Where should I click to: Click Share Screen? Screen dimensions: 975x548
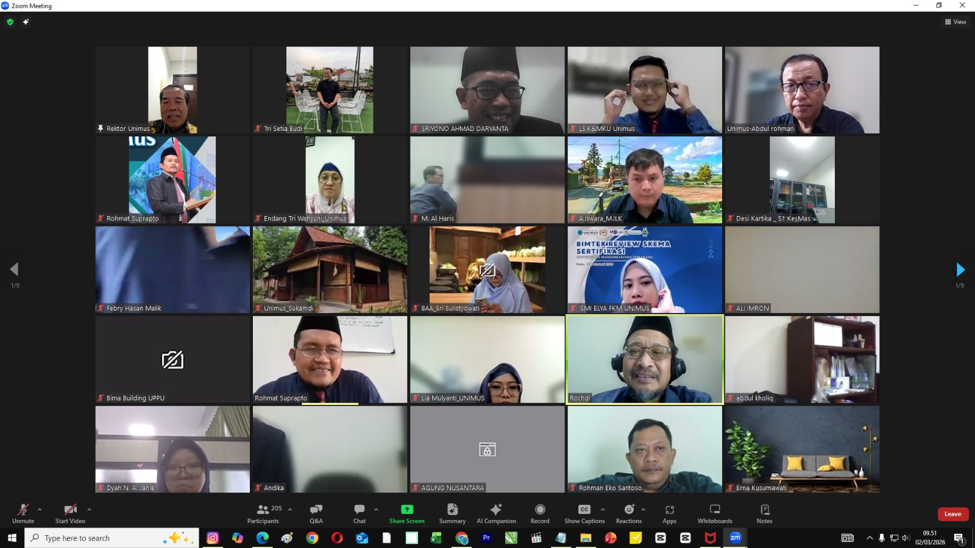(x=406, y=513)
